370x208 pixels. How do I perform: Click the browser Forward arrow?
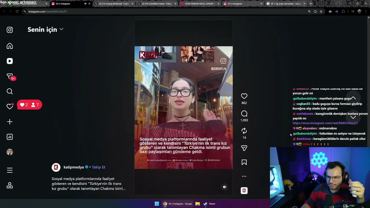click(x=11, y=12)
